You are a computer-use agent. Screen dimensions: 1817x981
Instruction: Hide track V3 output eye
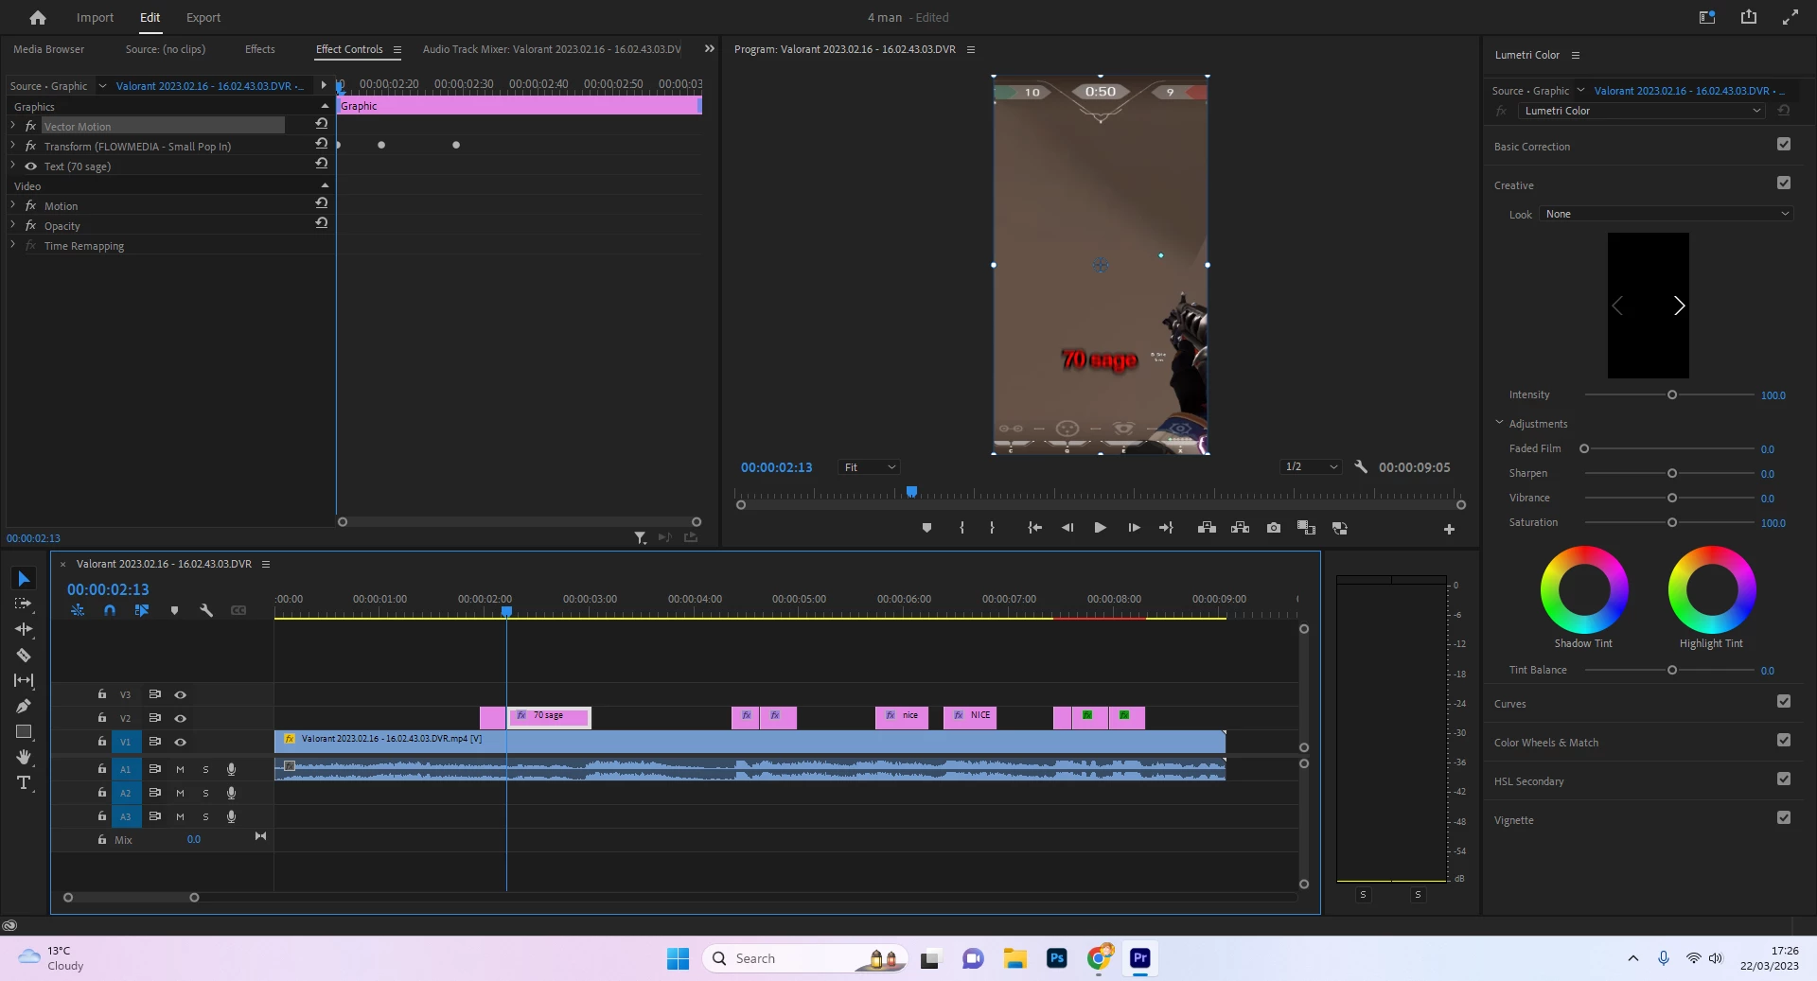click(x=180, y=694)
